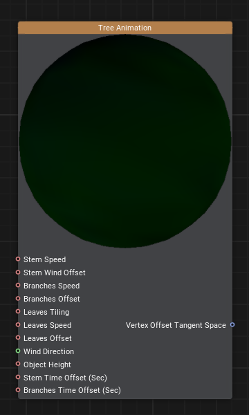
Task: Select the Tree Animation node title bar
Action: (125, 28)
